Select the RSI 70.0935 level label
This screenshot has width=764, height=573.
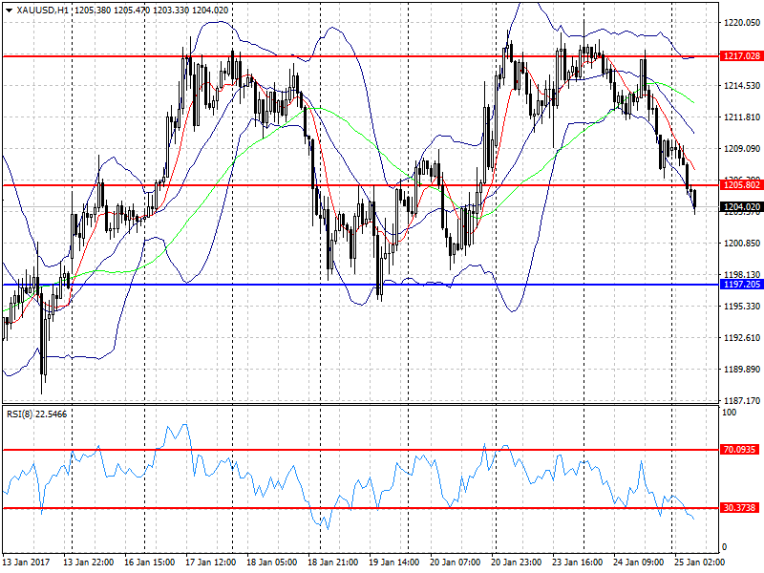[x=739, y=449]
